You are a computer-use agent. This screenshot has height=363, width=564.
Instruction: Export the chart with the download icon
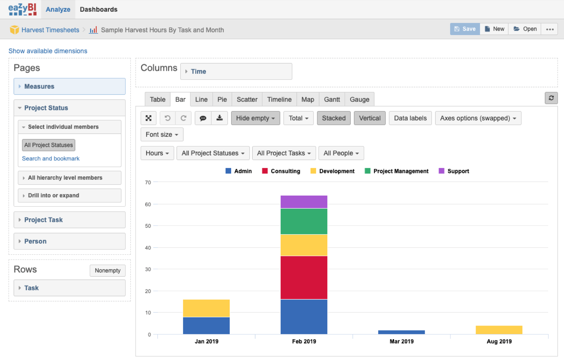(x=219, y=118)
